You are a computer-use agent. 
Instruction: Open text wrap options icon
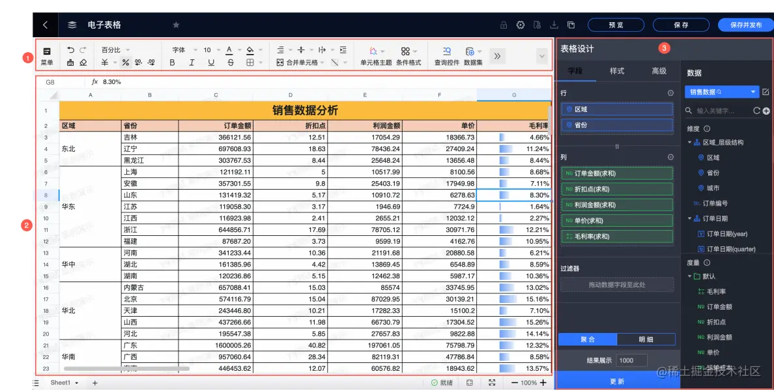(x=322, y=50)
